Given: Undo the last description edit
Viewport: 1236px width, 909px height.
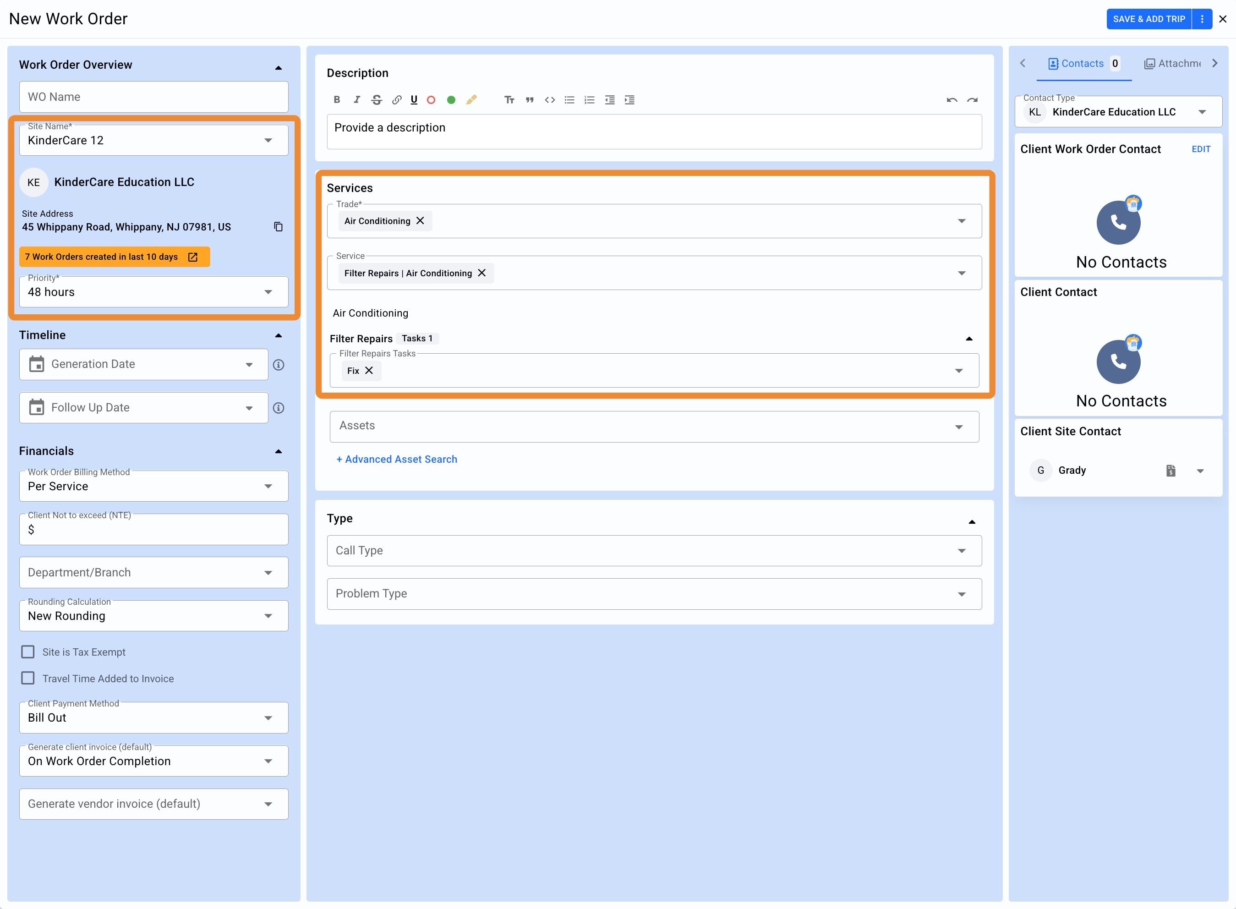Looking at the screenshot, I should pos(952,99).
